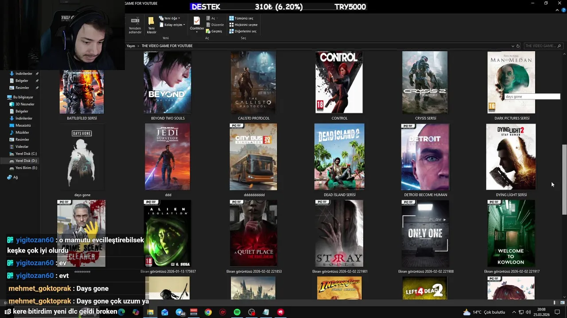Screen dimensions: 567x318
Task: Open the Yeni öğe dropdown
Action: (170, 18)
